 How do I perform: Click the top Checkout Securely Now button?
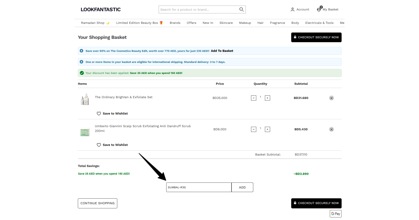point(316,37)
